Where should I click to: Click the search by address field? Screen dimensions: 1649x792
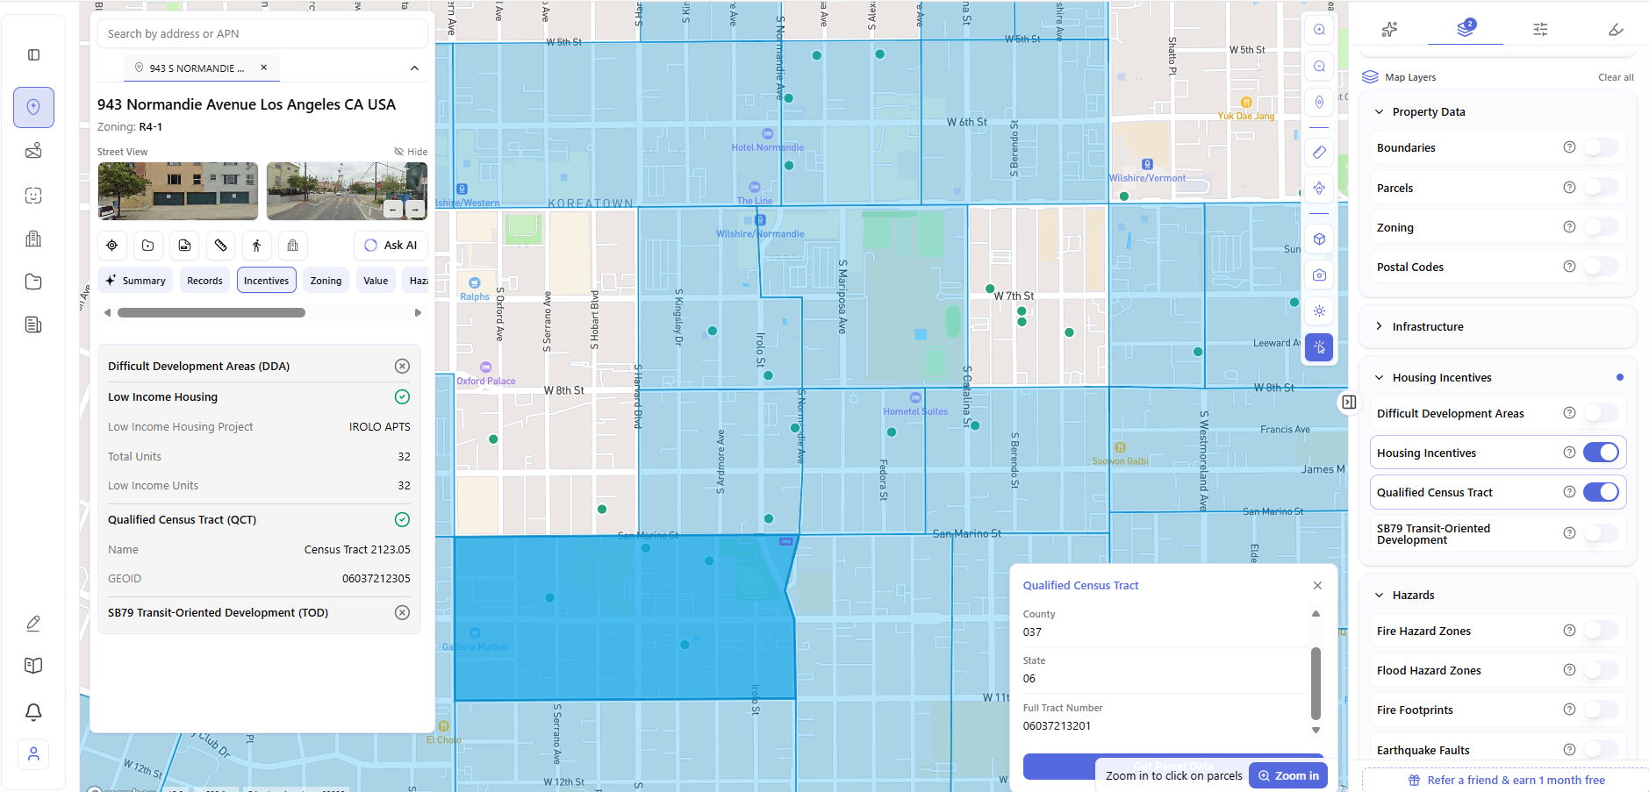pyautogui.click(x=262, y=34)
